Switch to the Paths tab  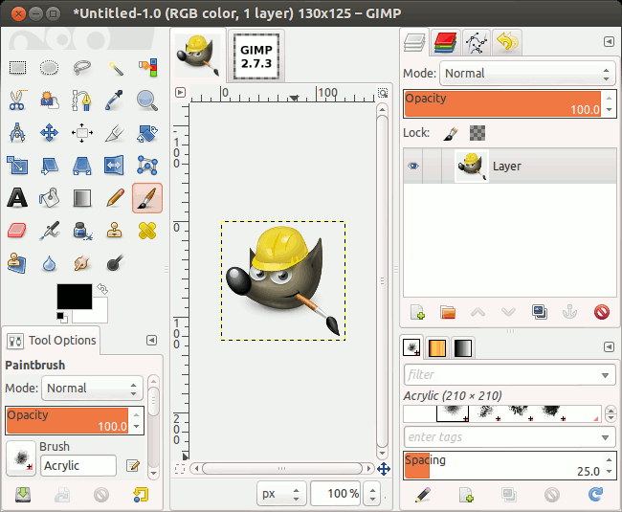(477, 42)
